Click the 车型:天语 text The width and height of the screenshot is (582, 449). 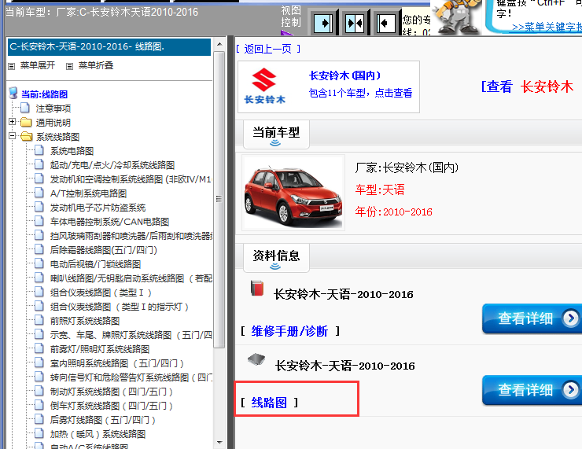380,190
